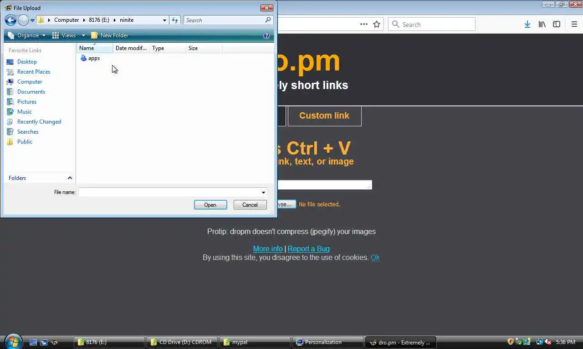Open the More info link
The height and width of the screenshot is (349, 583).
tap(268, 249)
